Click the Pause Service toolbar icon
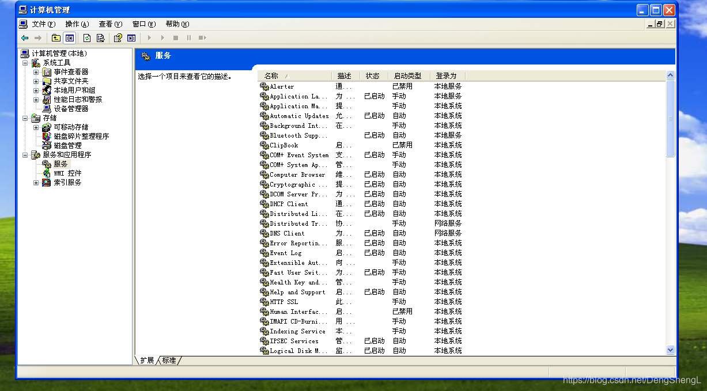Image resolution: width=707 pixels, height=391 pixels. (x=188, y=38)
